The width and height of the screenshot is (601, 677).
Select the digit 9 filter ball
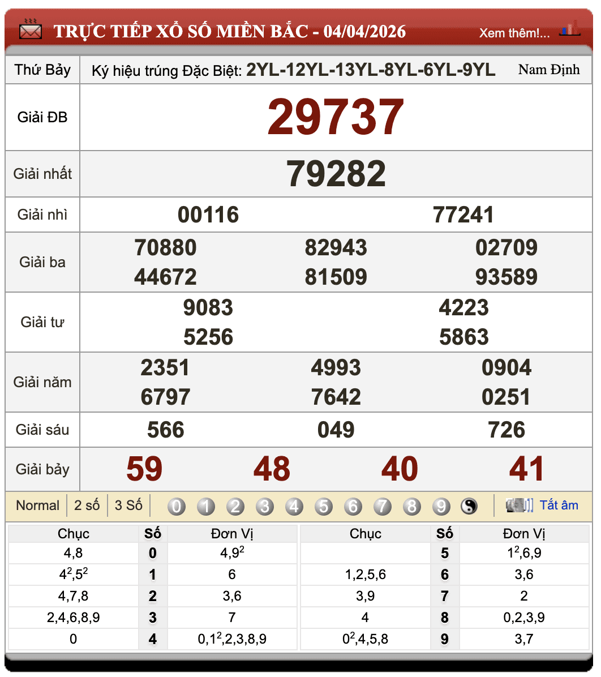point(441,506)
